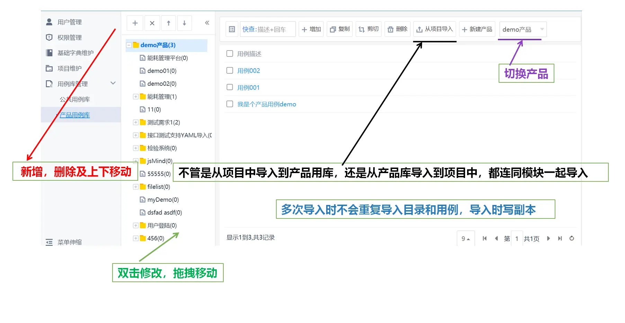Refresh the case list via pager
The width and height of the screenshot is (625, 323).
[x=572, y=238]
